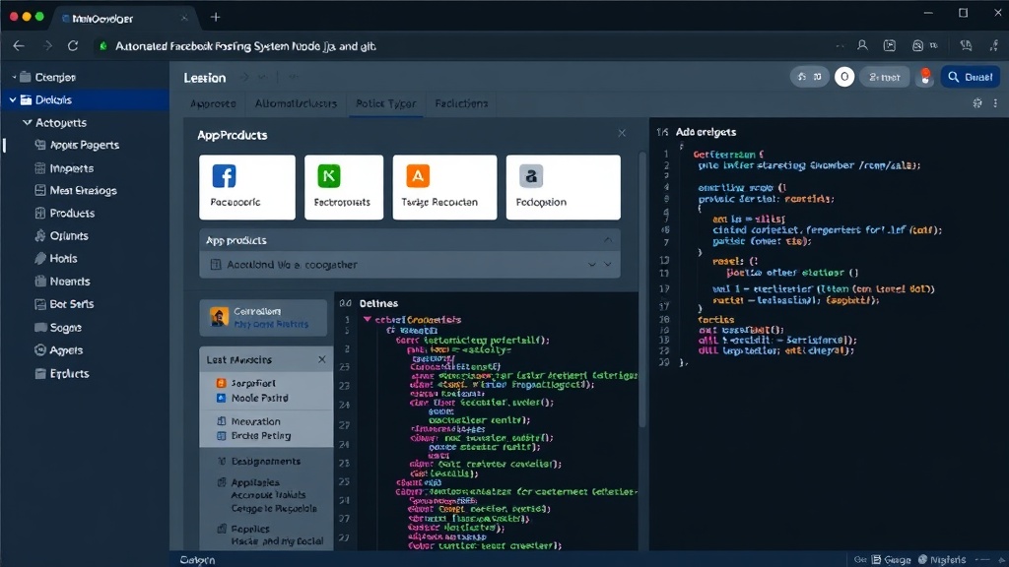The image size is (1009, 567).
Task: Open the blue link in Cerredien card
Action: (271, 324)
